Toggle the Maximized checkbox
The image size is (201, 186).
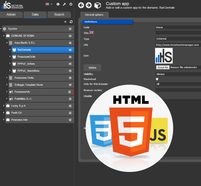point(157,79)
